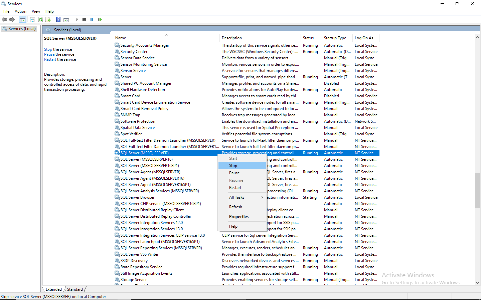The width and height of the screenshot is (481, 300).
Task: Choose Pause in the context menu
Action: 242,173
